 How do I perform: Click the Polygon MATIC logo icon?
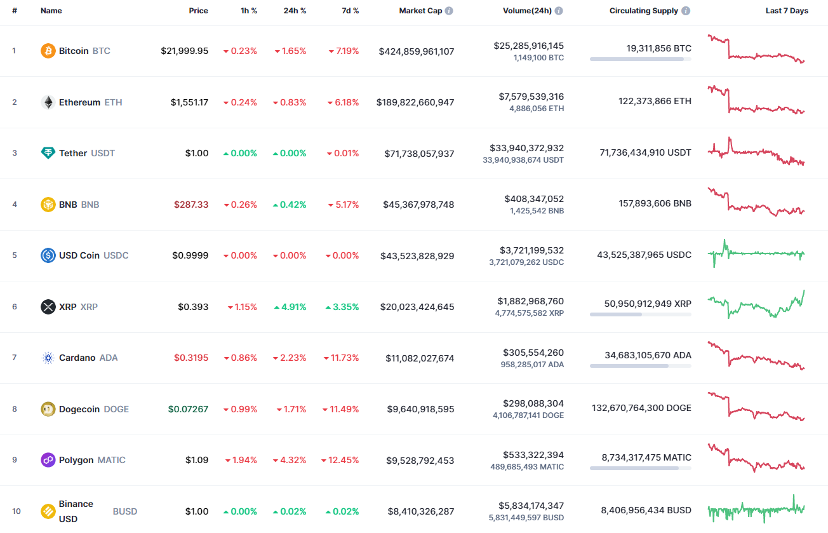point(48,460)
